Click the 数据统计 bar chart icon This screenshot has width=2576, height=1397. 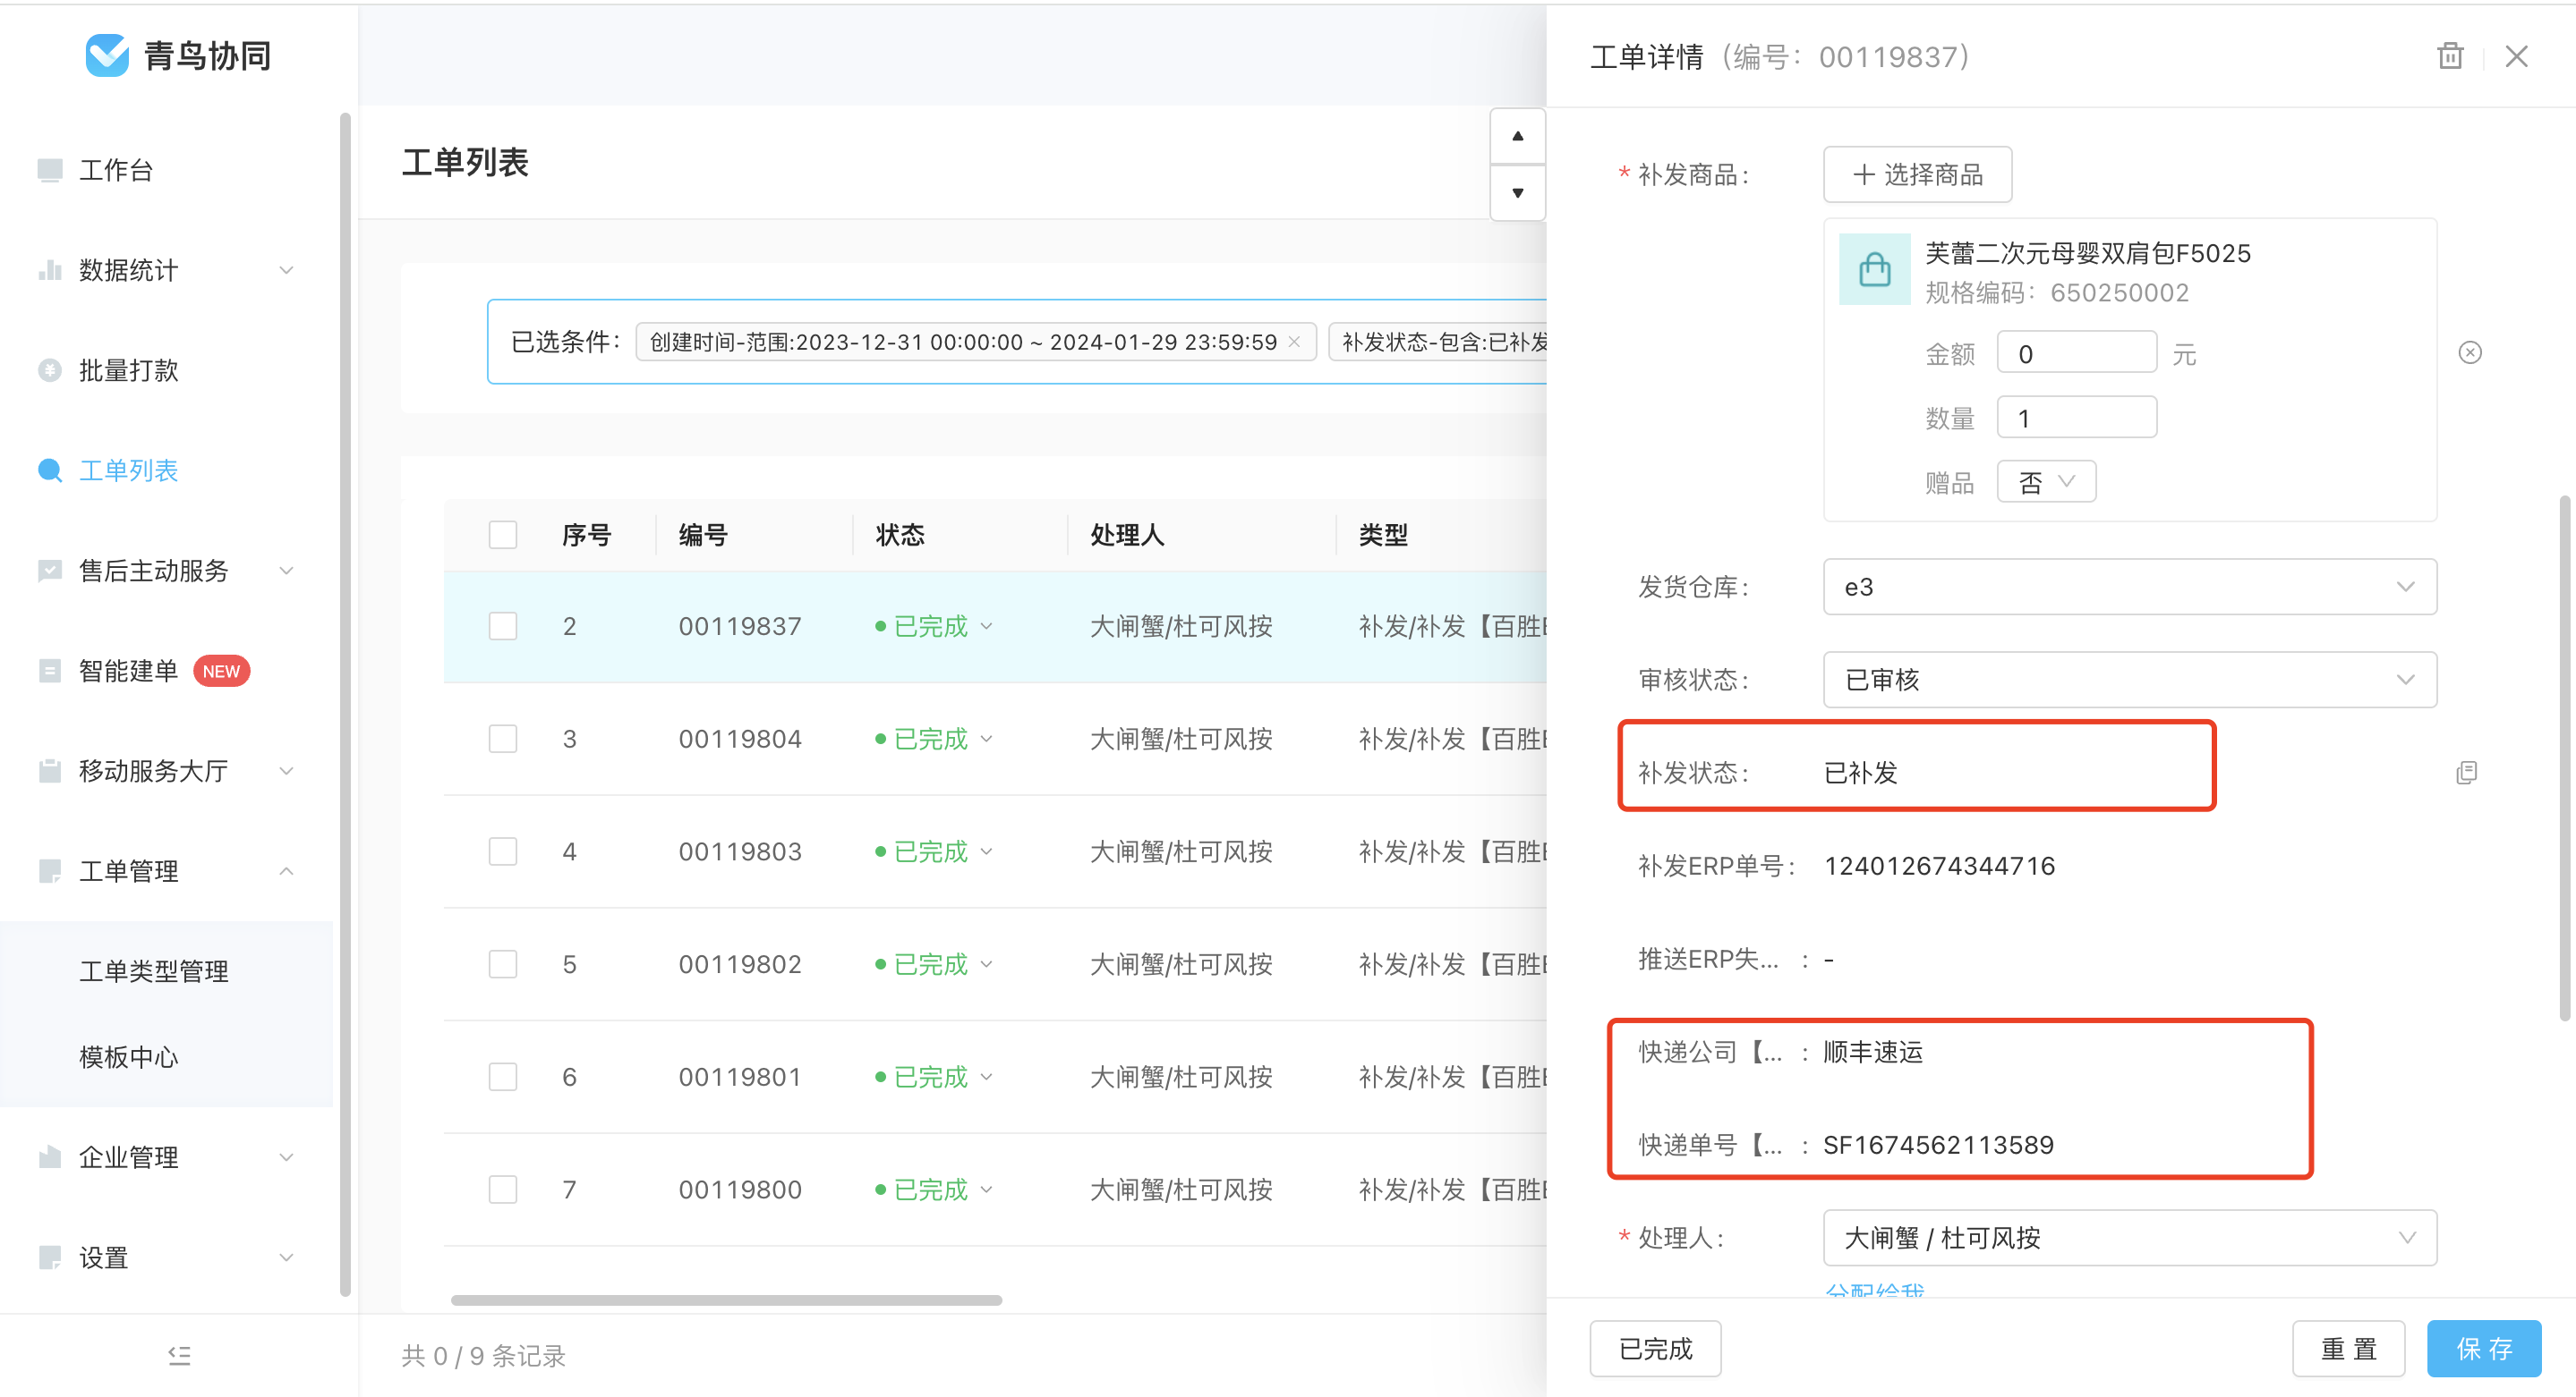pyautogui.click(x=50, y=270)
